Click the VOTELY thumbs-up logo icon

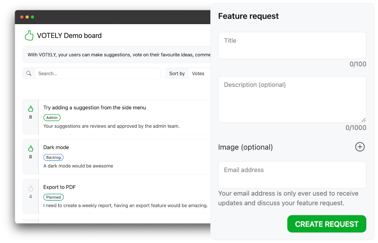click(29, 35)
